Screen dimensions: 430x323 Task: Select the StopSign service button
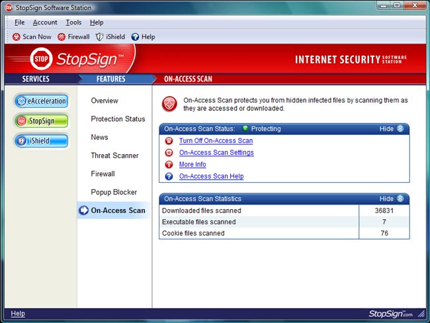[x=42, y=121]
